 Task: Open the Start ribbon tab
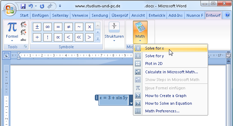pyautogui.click(x=24, y=15)
